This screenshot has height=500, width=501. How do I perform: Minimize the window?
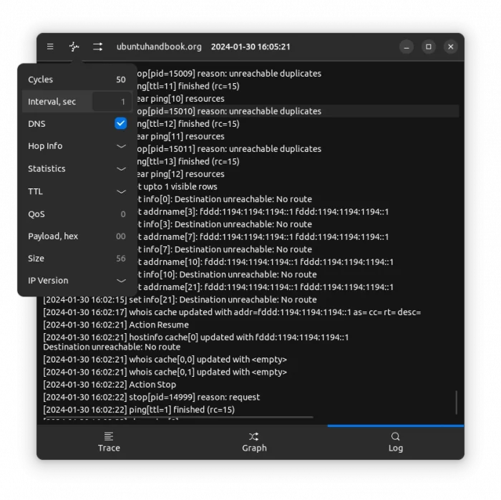pyautogui.click(x=407, y=47)
